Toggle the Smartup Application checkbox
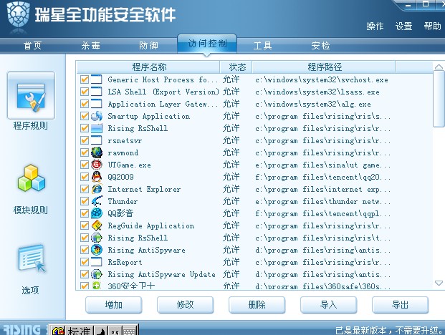Screen dimensions: 445x335 pos(85,116)
